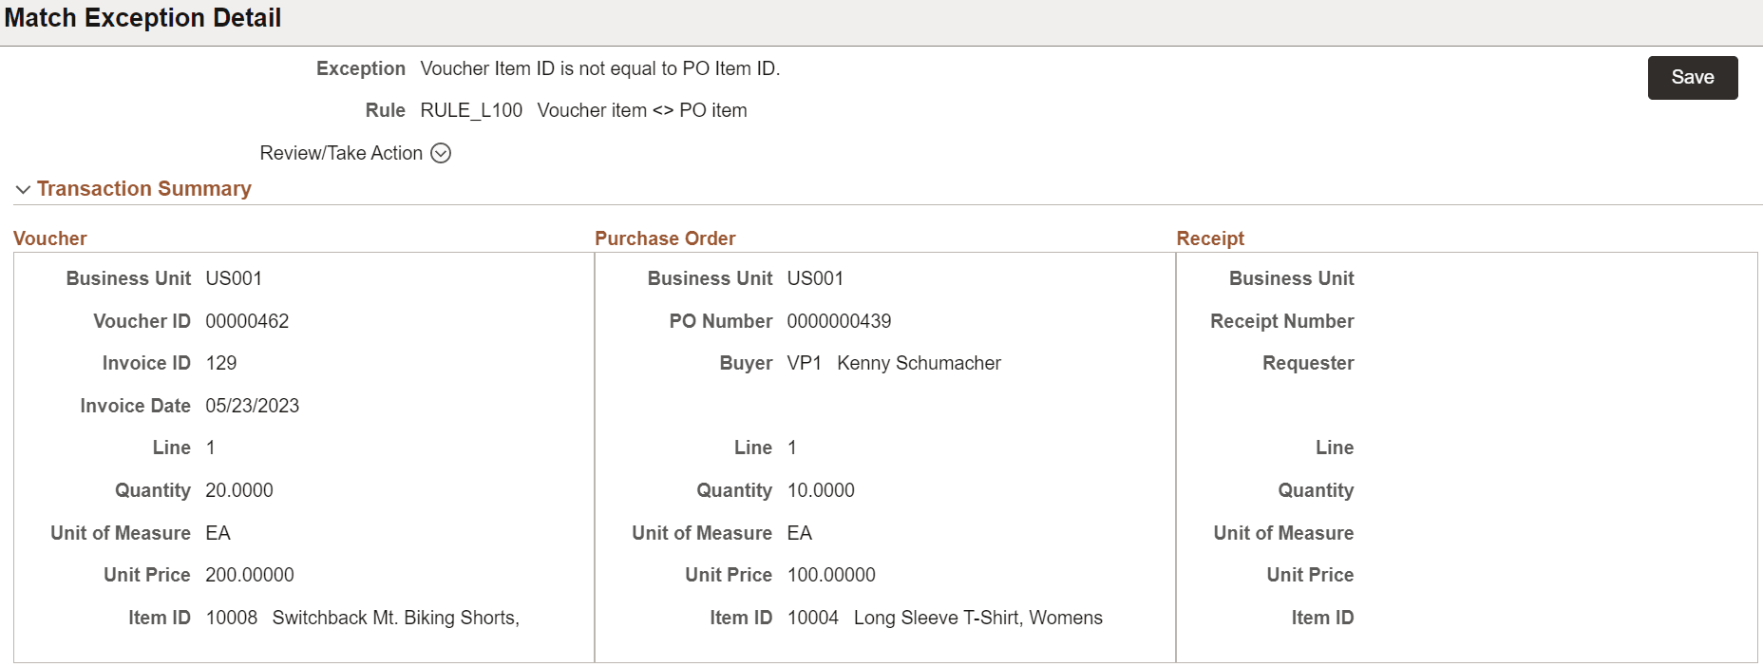Click the Receipt section heading

coord(1209,238)
